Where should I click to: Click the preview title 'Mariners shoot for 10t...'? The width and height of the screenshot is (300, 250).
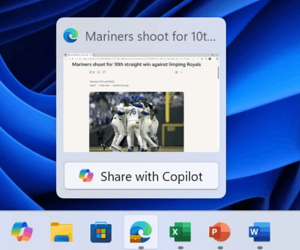pos(151,36)
